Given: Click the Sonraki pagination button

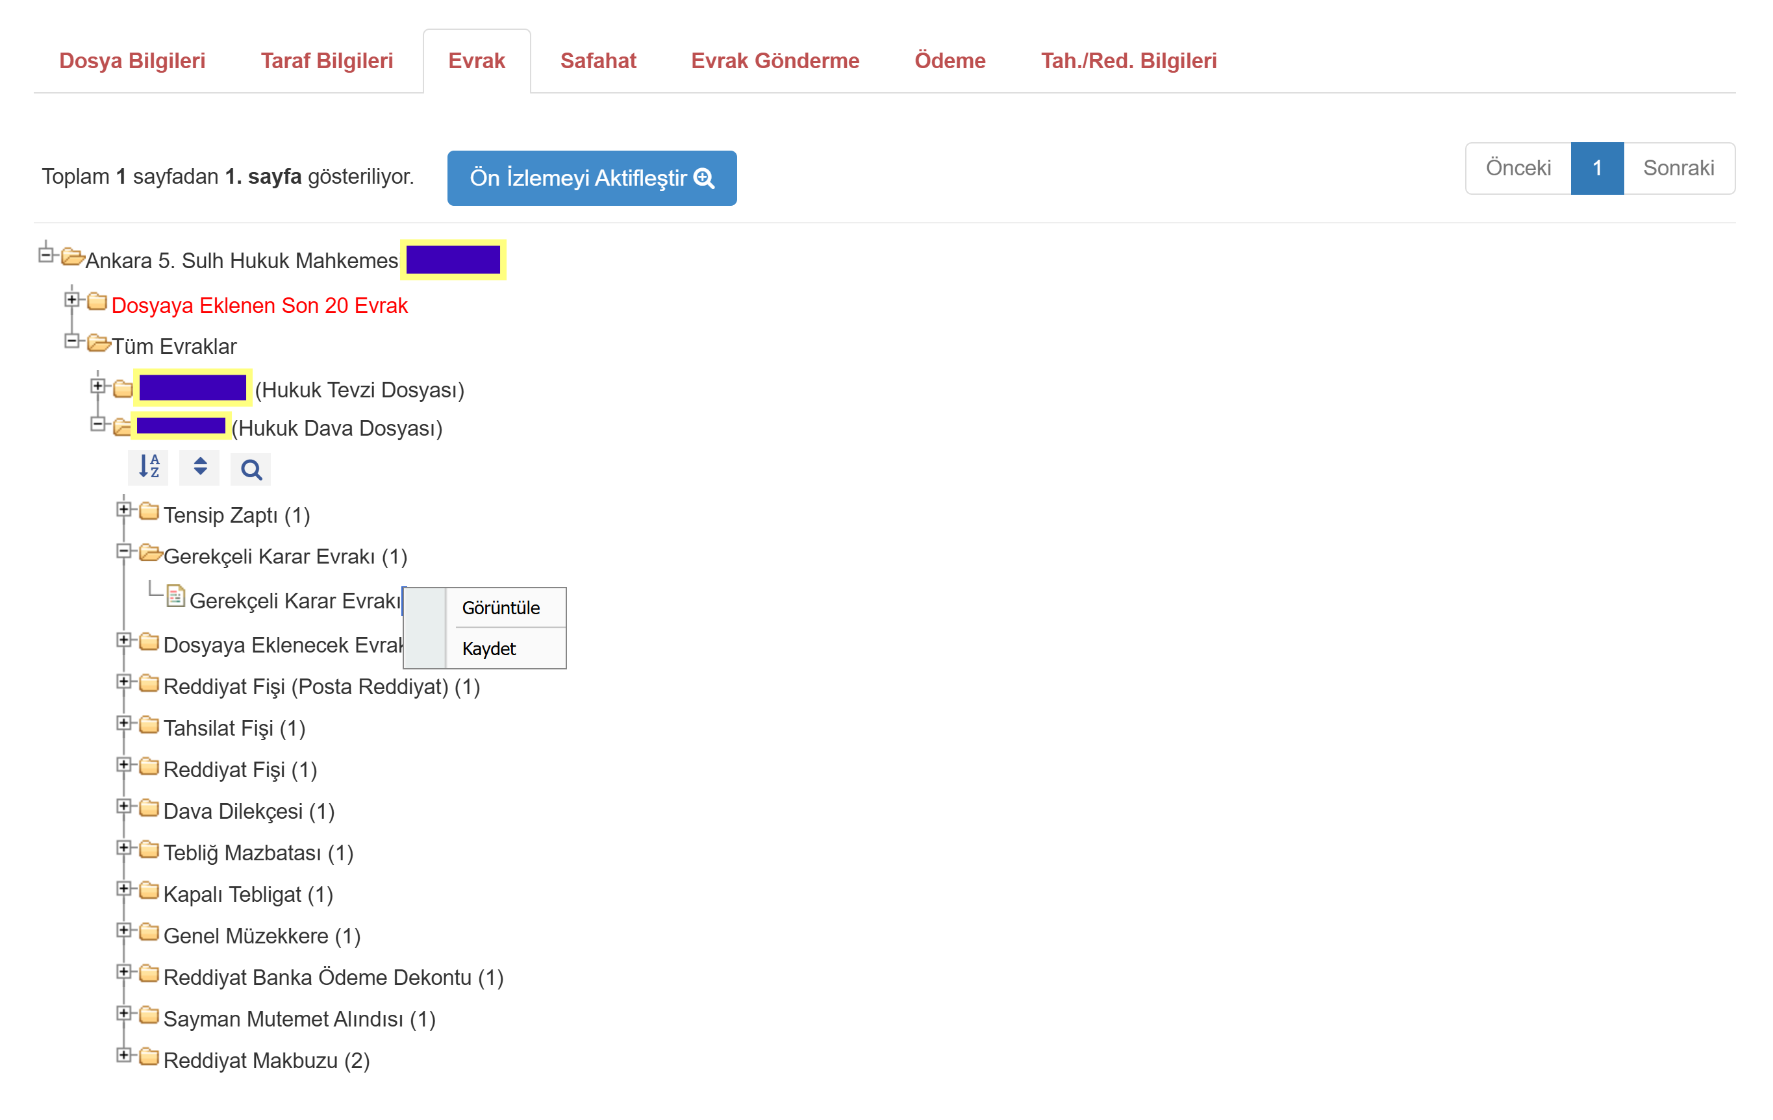Looking at the screenshot, I should click(1679, 169).
